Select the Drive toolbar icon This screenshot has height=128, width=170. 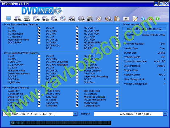27,18
